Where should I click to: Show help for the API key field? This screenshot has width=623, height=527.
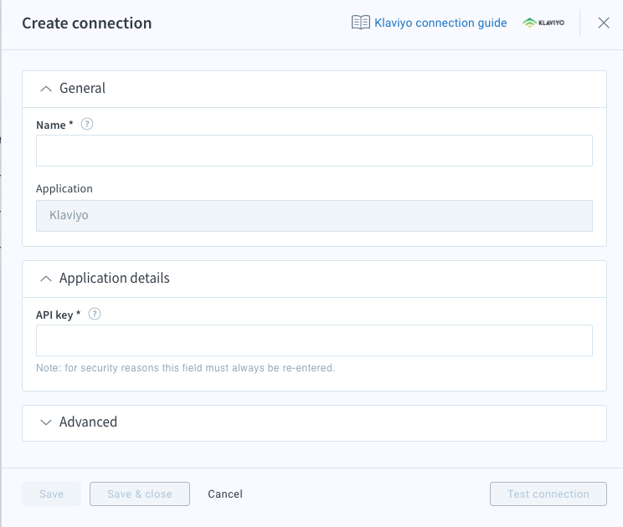pyautogui.click(x=95, y=314)
